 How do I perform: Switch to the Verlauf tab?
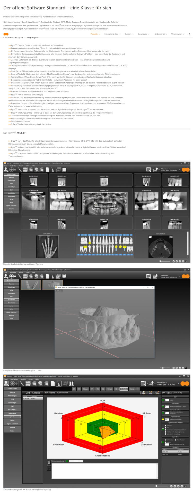110,389
